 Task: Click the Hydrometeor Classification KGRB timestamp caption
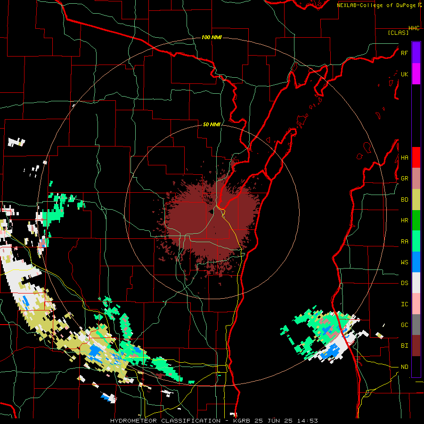click(214, 421)
